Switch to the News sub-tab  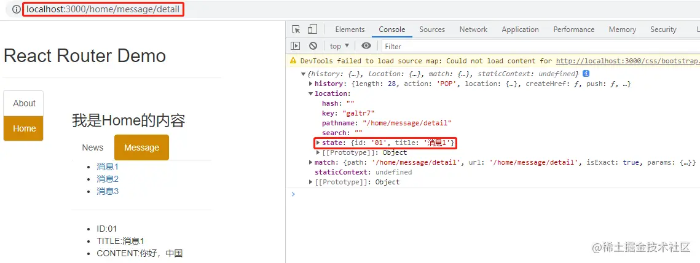tap(93, 147)
